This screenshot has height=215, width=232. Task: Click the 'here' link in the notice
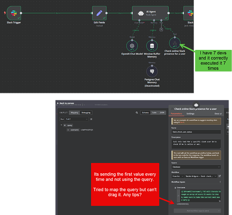pyautogui.click(x=182, y=123)
